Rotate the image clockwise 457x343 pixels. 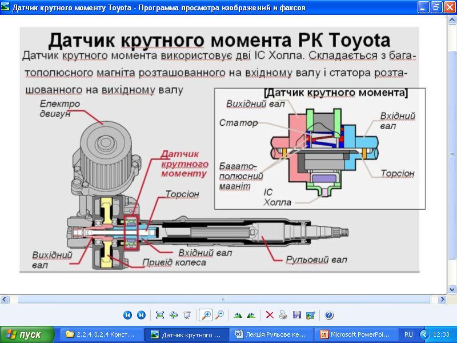pyautogui.click(x=238, y=315)
